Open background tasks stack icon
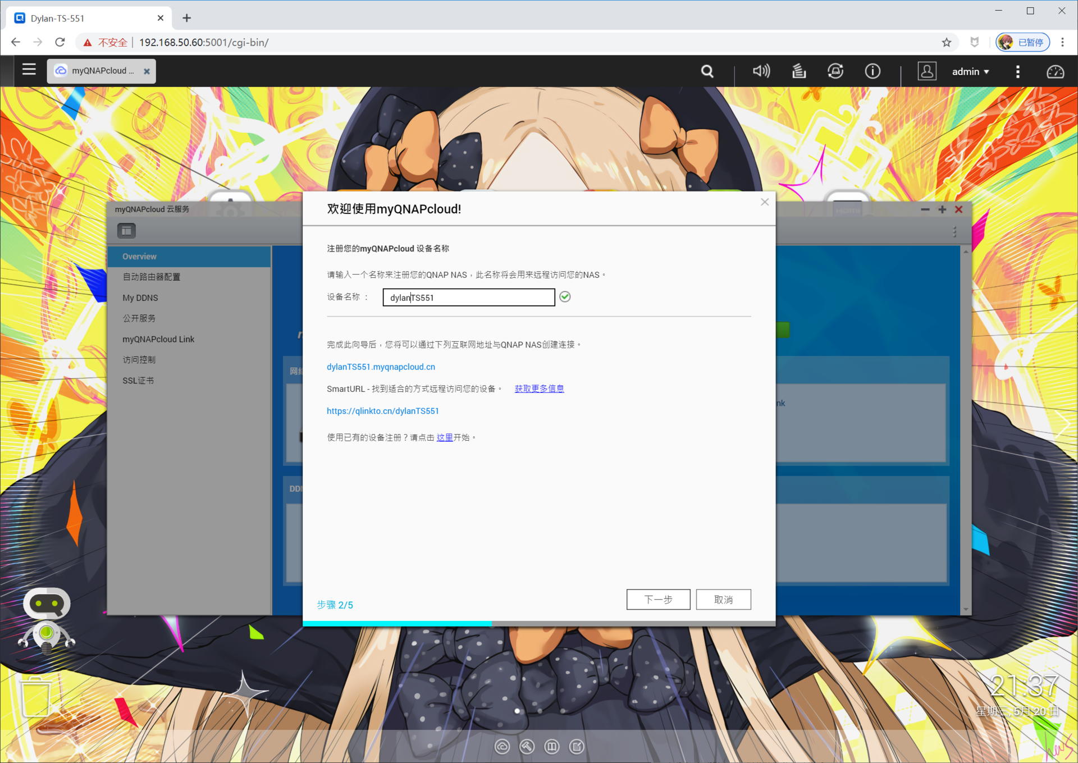 click(798, 71)
